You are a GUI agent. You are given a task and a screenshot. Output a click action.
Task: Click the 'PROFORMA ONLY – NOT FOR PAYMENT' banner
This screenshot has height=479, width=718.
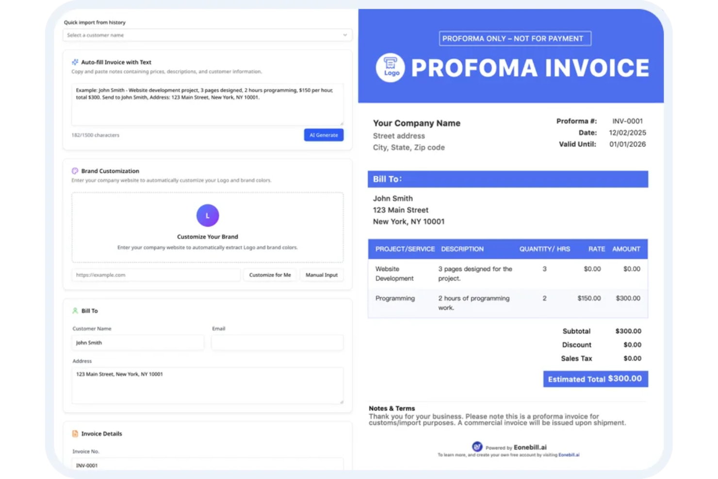point(515,38)
